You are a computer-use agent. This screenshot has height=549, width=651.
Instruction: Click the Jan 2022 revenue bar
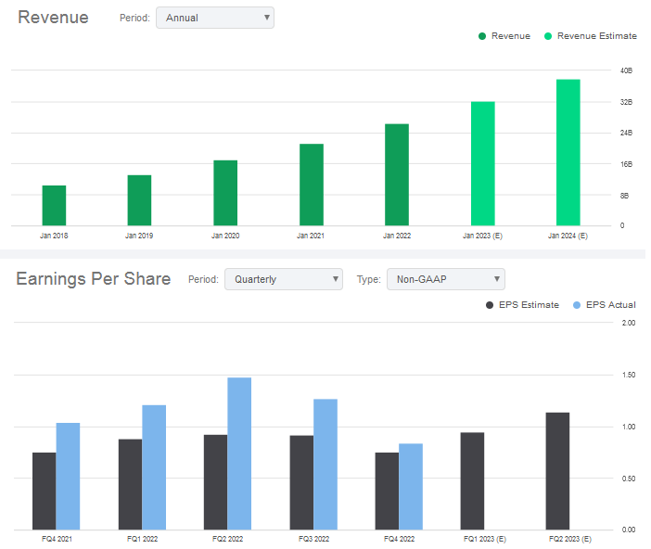397,175
